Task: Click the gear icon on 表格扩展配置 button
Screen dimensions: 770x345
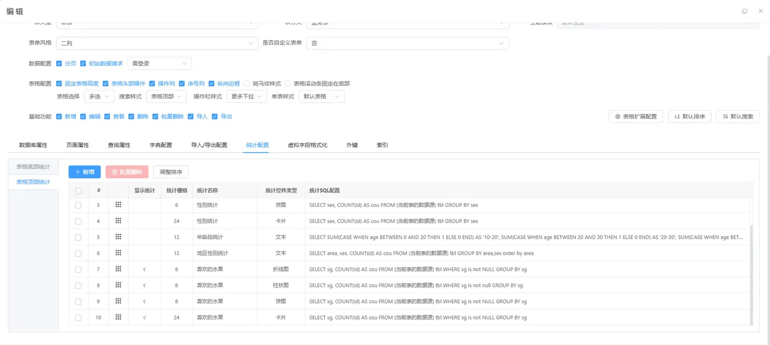Action: (618, 116)
